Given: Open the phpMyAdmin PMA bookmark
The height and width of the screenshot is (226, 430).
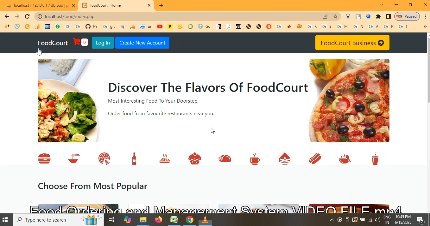Looking at the screenshot, I should click(x=133, y=27).
